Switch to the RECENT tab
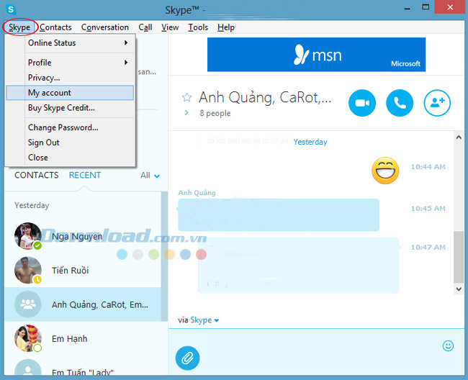 [85, 175]
